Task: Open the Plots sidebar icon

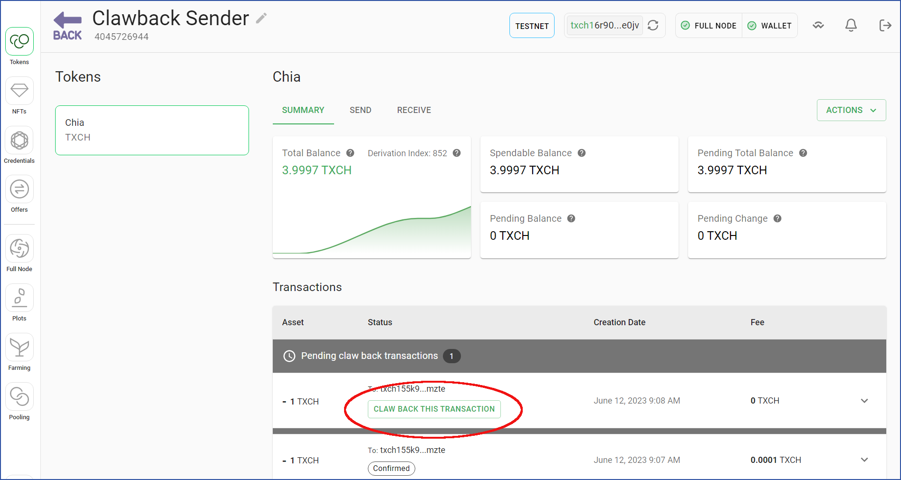Action: (x=19, y=298)
